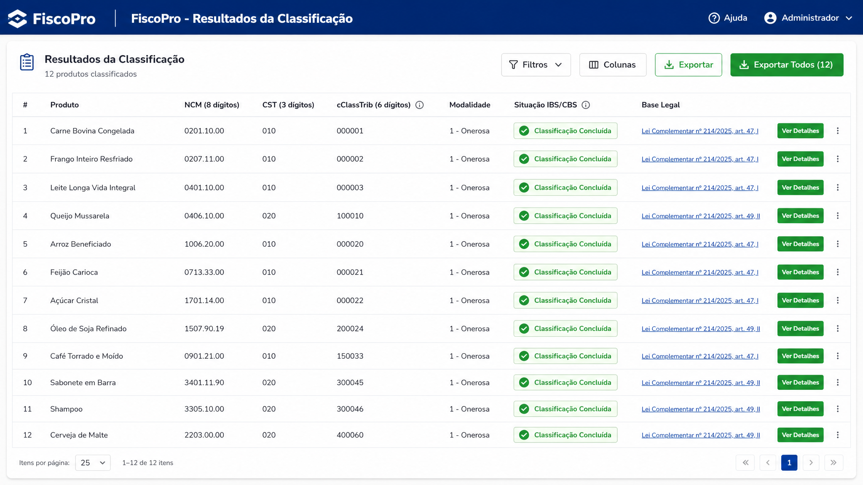Viewport: 863px width, 485px height.
Task: Click the Exportar Todos (12) button
Action: (787, 65)
